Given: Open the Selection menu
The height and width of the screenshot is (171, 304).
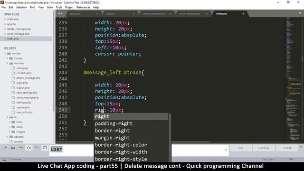Looking at the screenshot, I should [x=21, y=8].
